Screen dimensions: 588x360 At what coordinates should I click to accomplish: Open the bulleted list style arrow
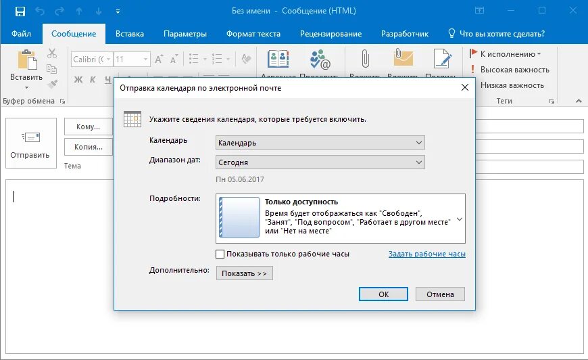pos(205,60)
